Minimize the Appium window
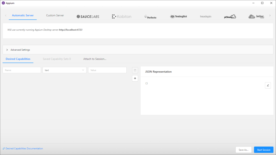The width and height of the screenshot is (276, 155). [253, 3]
